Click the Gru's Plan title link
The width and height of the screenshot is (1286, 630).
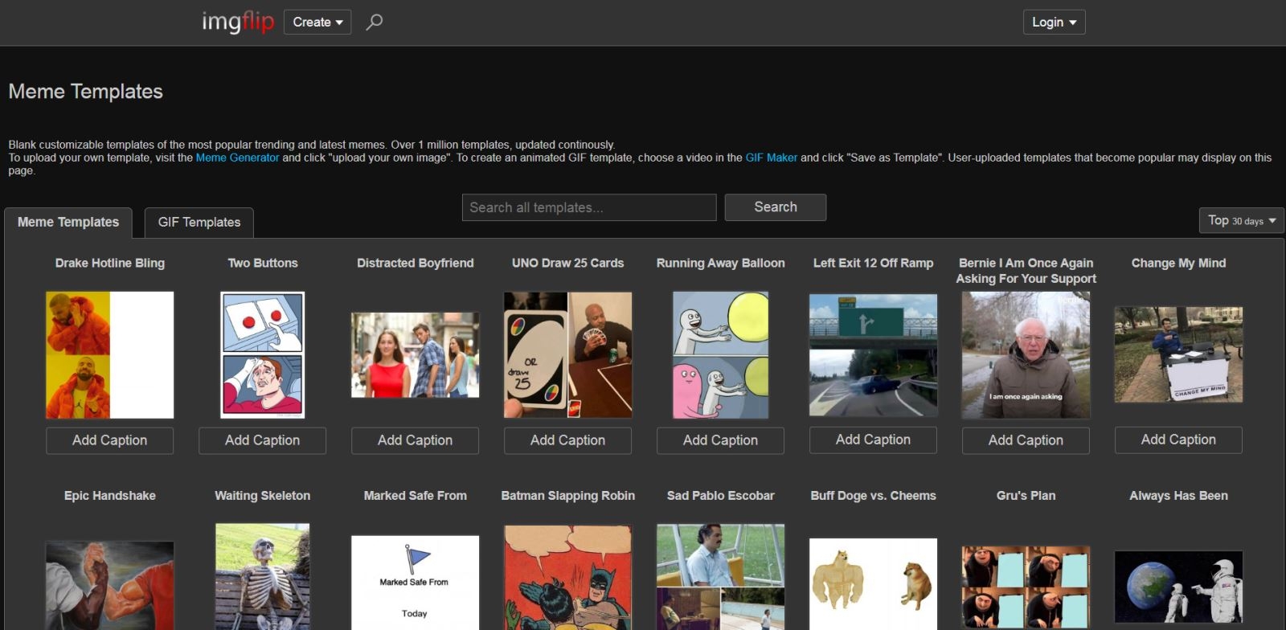click(1026, 496)
